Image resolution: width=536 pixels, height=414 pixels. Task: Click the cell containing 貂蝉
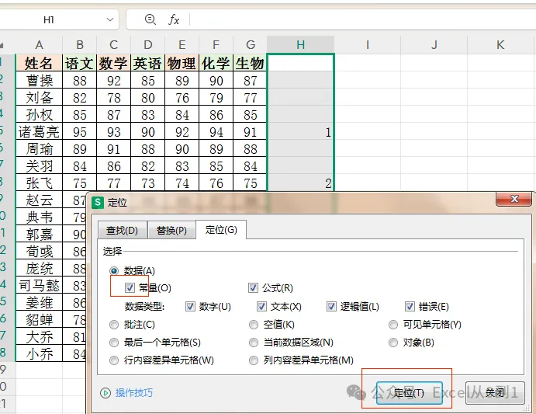pos(39,319)
